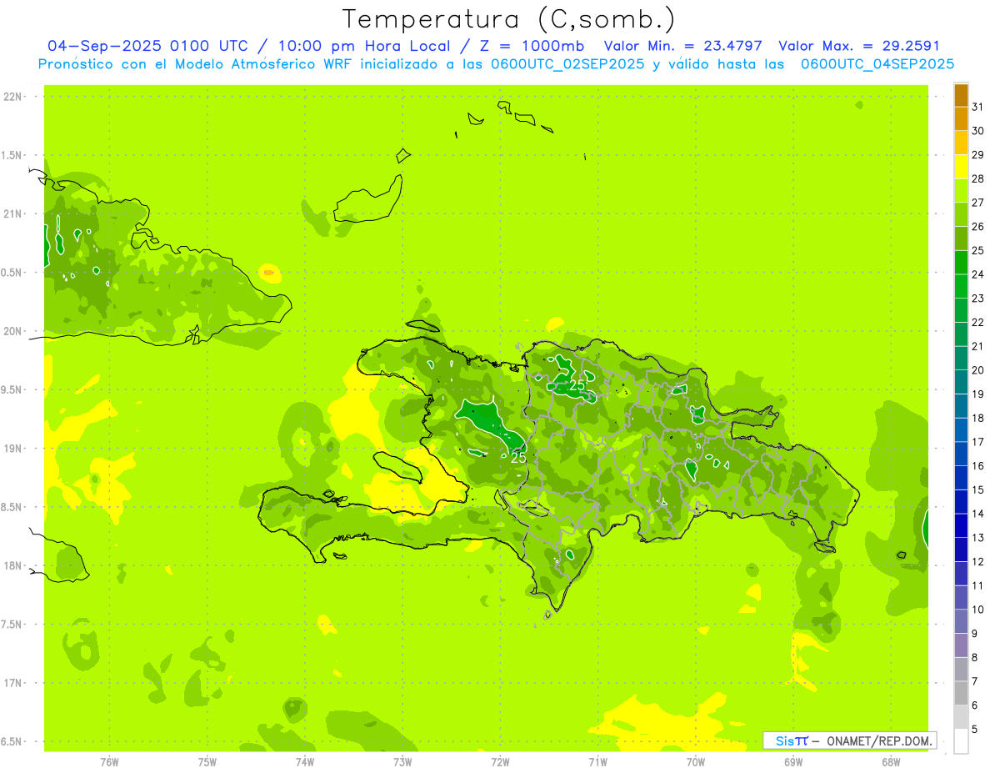
Task: Click color scale value "30"
Action: (978, 131)
